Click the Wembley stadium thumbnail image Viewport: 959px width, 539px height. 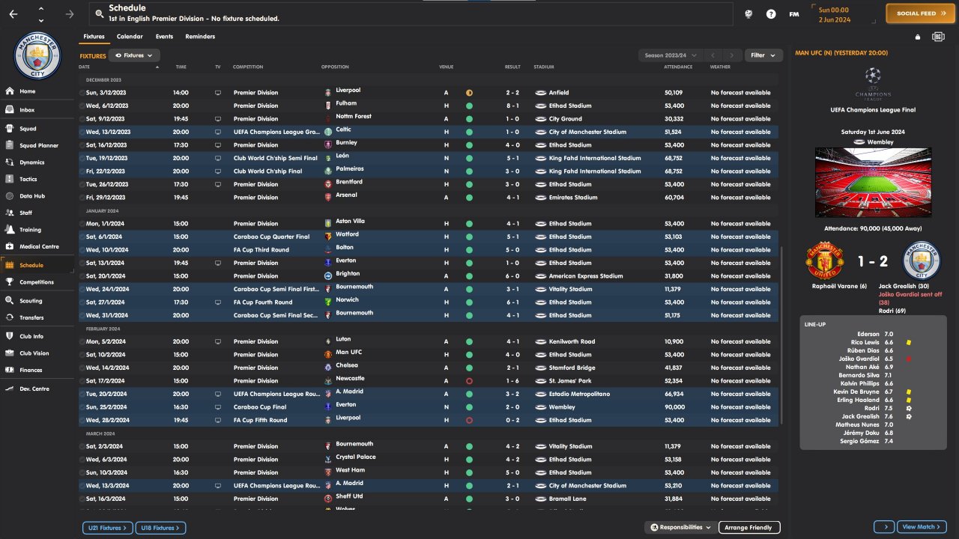coord(874,183)
